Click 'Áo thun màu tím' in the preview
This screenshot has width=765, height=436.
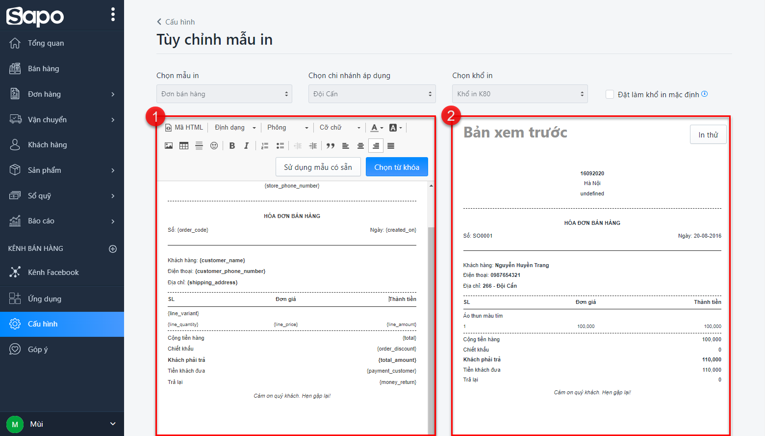click(483, 316)
